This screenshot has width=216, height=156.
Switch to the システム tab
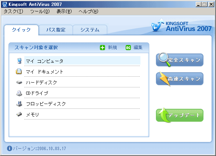point(90,30)
